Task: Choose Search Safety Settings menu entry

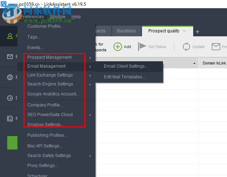Action: 49,156
